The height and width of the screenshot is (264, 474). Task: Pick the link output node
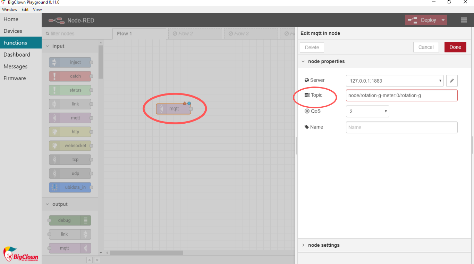coord(70,234)
